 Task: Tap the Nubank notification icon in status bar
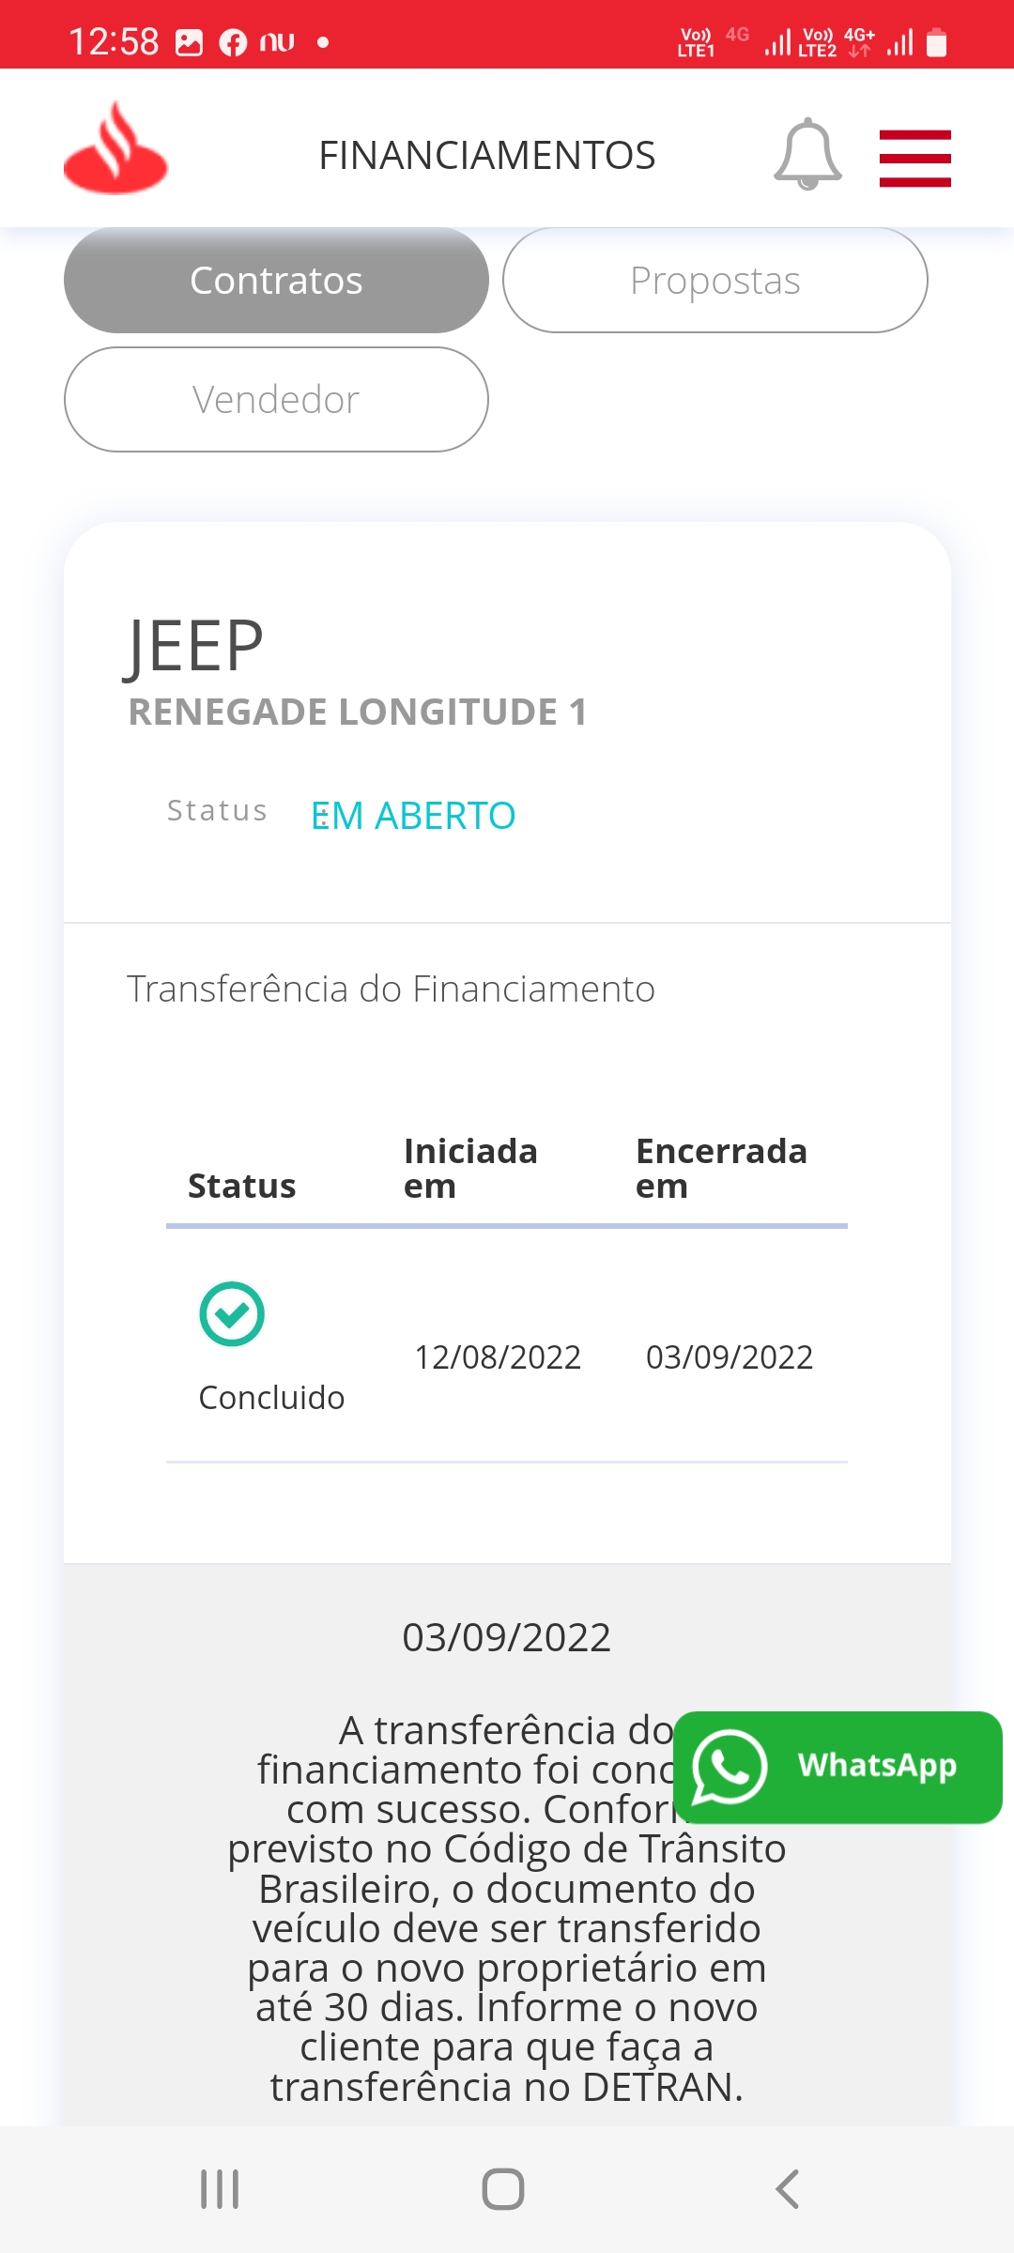click(x=277, y=42)
